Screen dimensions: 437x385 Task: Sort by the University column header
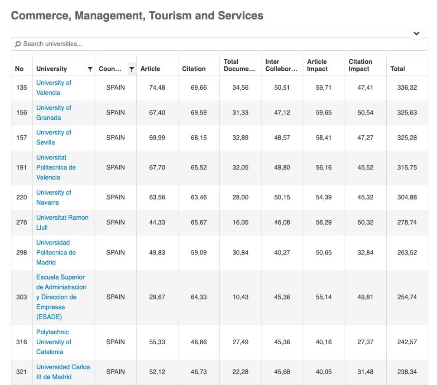click(52, 69)
